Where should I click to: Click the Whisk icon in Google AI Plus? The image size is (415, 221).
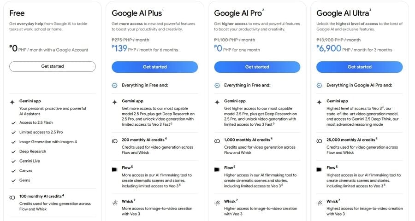[x=114, y=202]
